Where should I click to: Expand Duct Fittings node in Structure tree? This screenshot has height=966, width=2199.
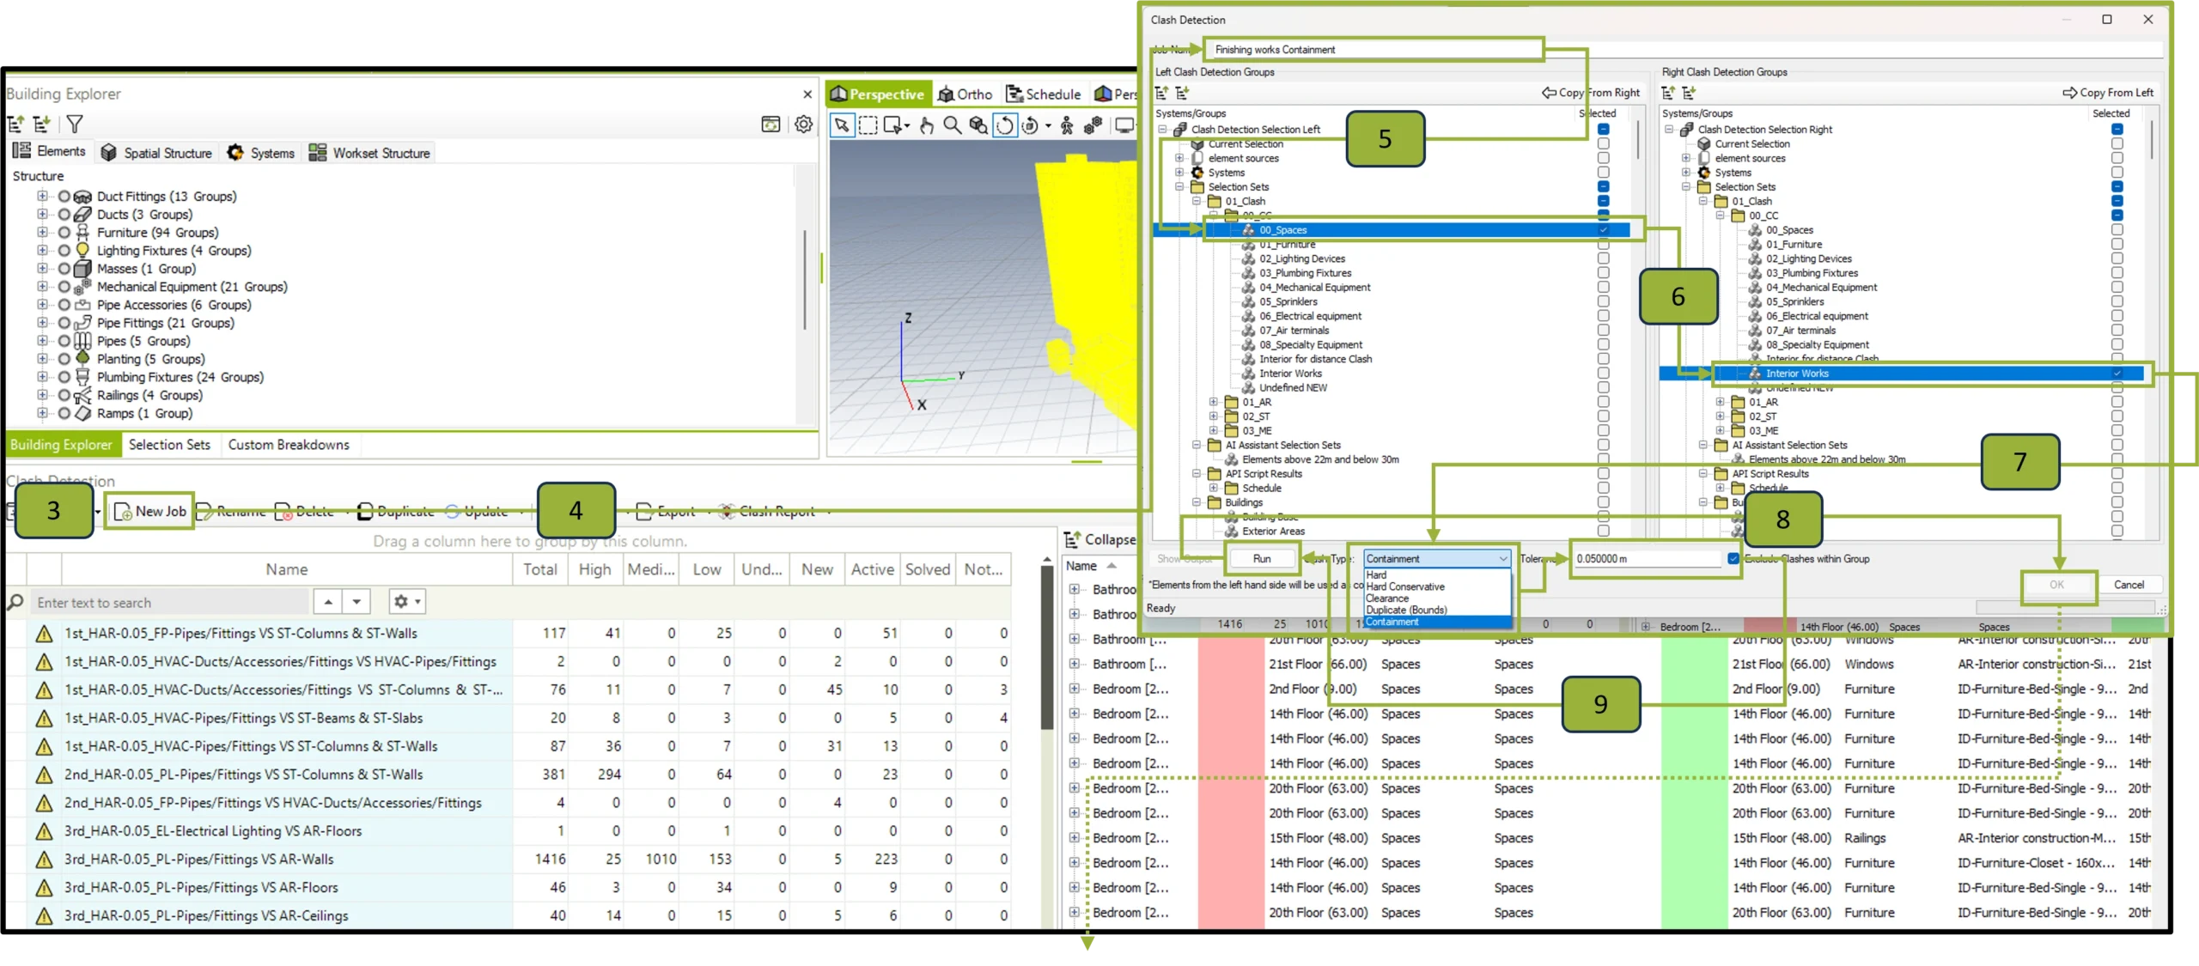coord(42,196)
